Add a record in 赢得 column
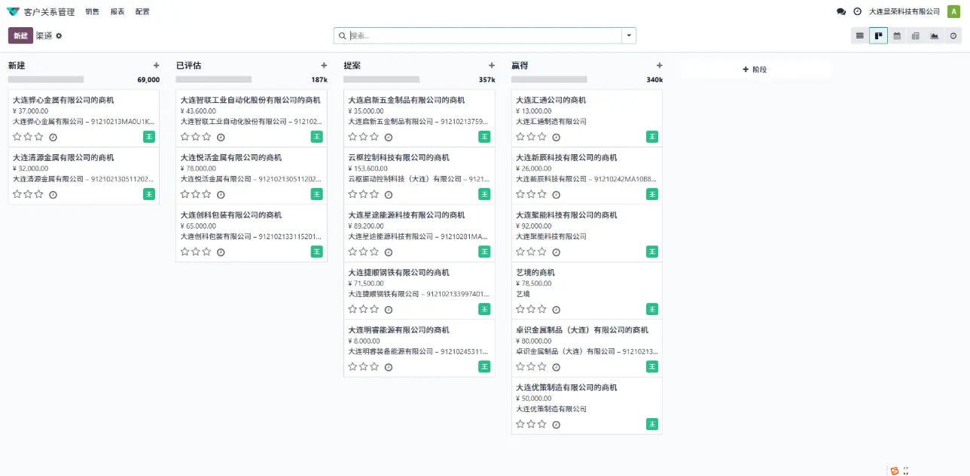This screenshot has height=476, width=970. pyautogui.click(x=659, y=65)
